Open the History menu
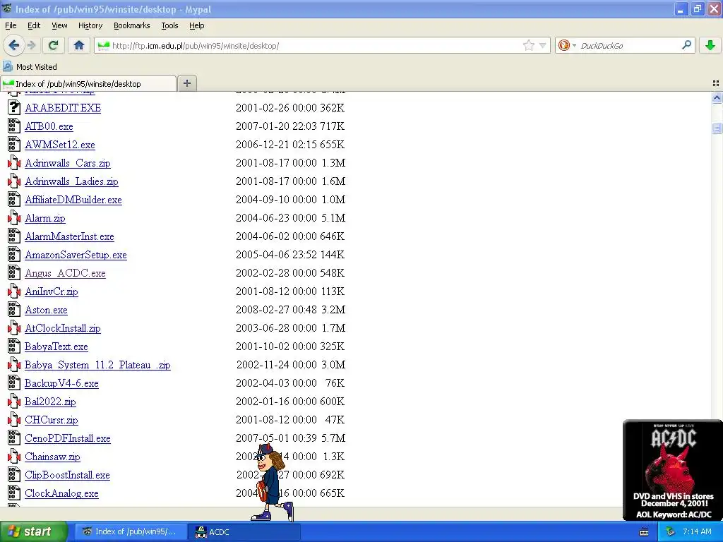Image resolution: width=723 pixels, height=542 pixels. (90, 25)
